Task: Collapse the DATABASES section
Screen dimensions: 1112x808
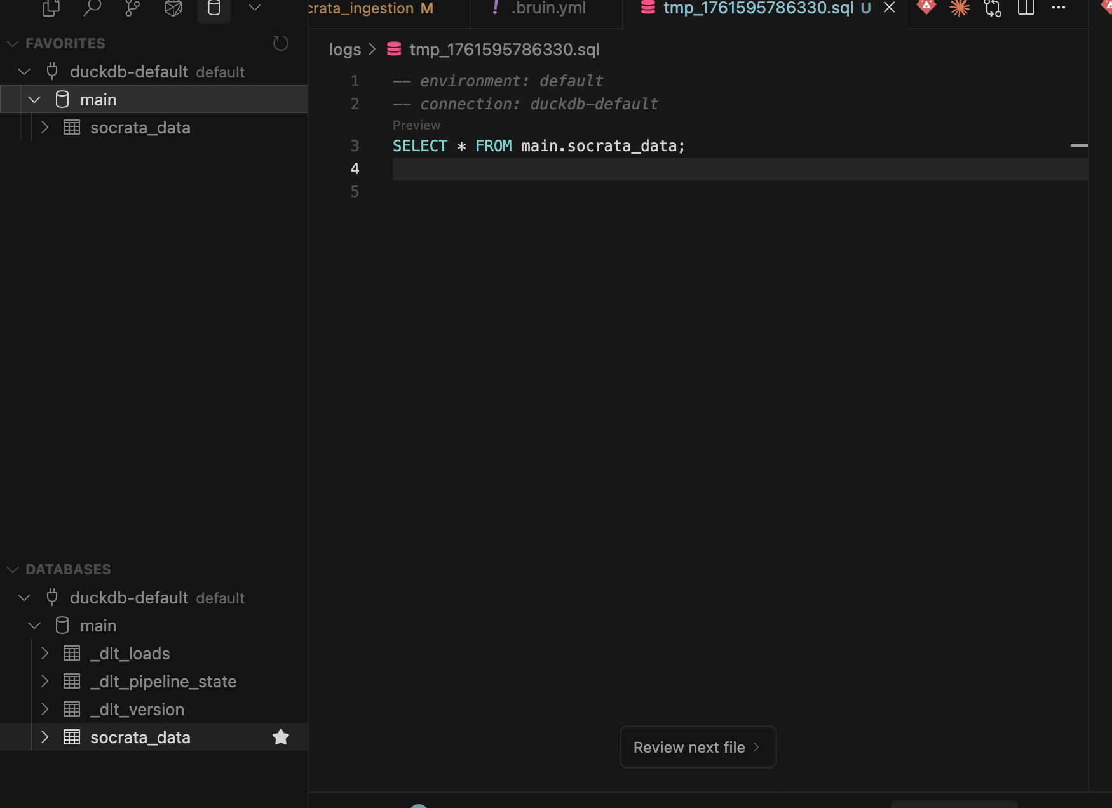Action: (x=13, y=569)
